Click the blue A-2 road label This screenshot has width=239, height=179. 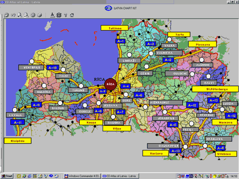pos(168,60)
